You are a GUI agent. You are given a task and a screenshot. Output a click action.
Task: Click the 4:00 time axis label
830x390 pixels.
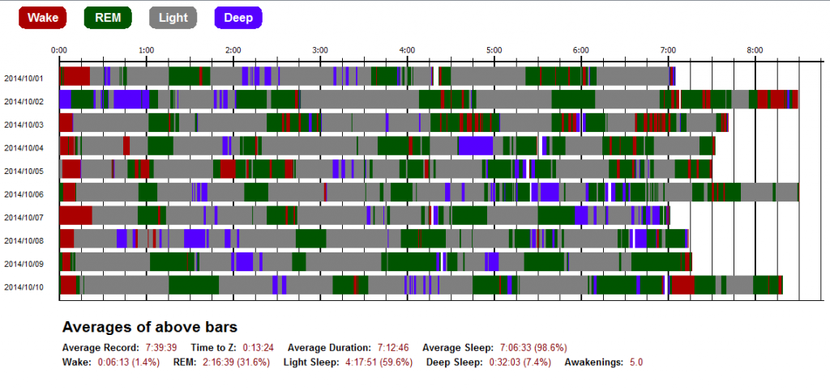click(407, 50)
